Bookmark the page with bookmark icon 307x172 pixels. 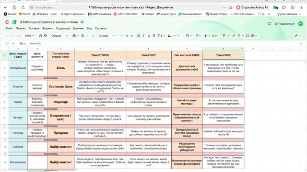point(230,8)
